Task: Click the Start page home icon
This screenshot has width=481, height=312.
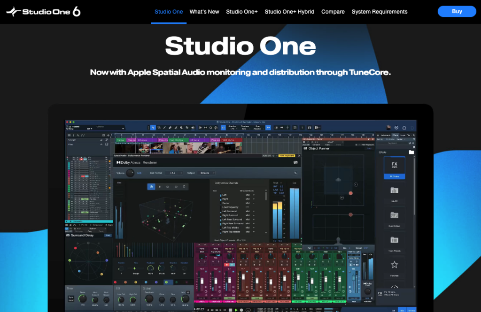Action: [404, 128]
